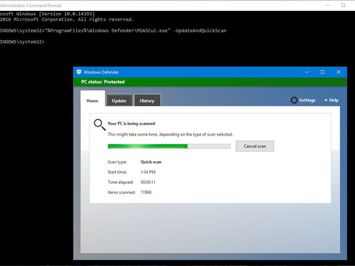Click the time elapsed value 00:00:11
This screenshot has width=355, height=266.
pos(148,182)
